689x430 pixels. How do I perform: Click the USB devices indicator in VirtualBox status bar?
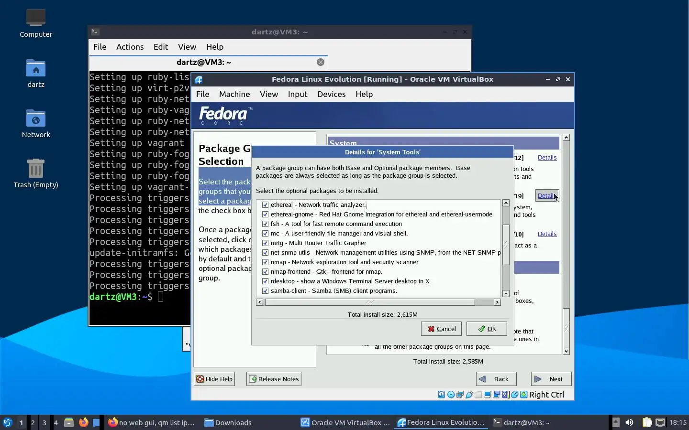(x=469, y=395)
